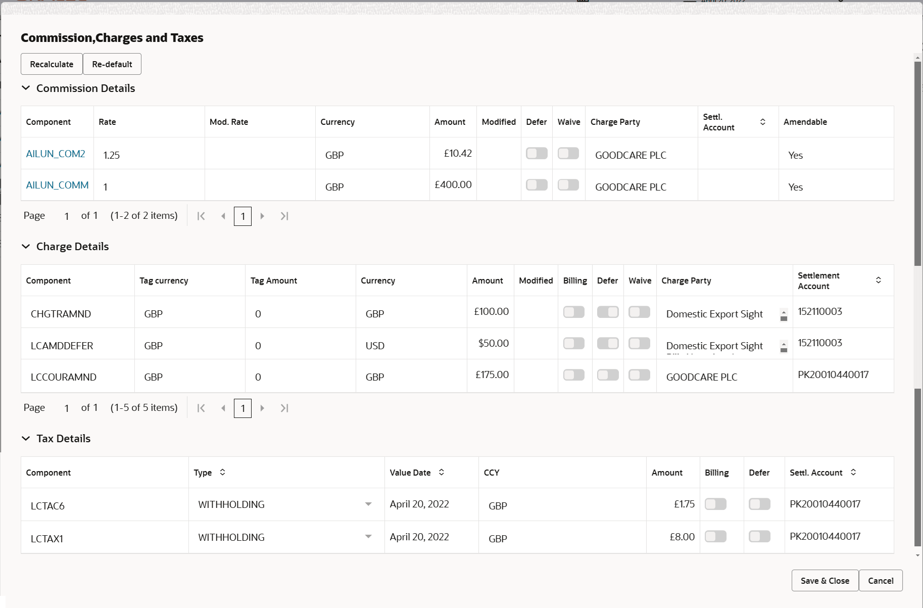Sort the Value Date column in Tax Details

click(x=442, y=472)
